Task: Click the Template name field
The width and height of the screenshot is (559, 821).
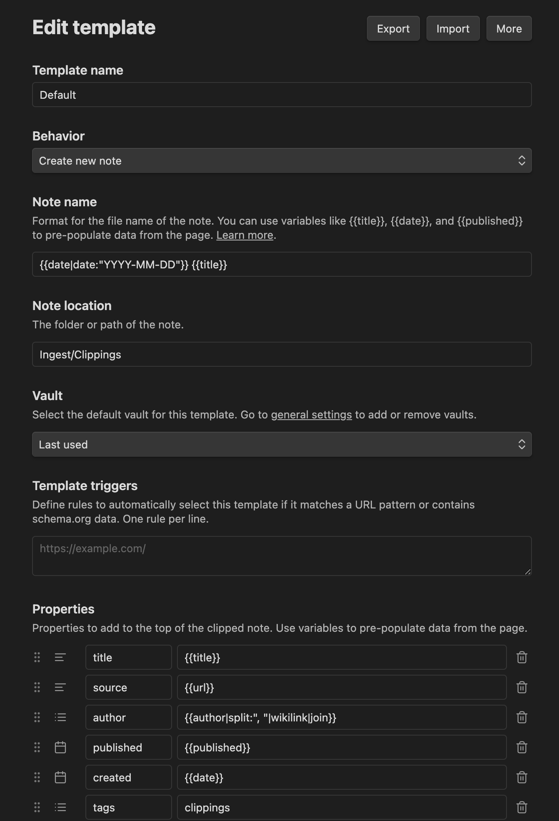Action: [x=282, y=95]
